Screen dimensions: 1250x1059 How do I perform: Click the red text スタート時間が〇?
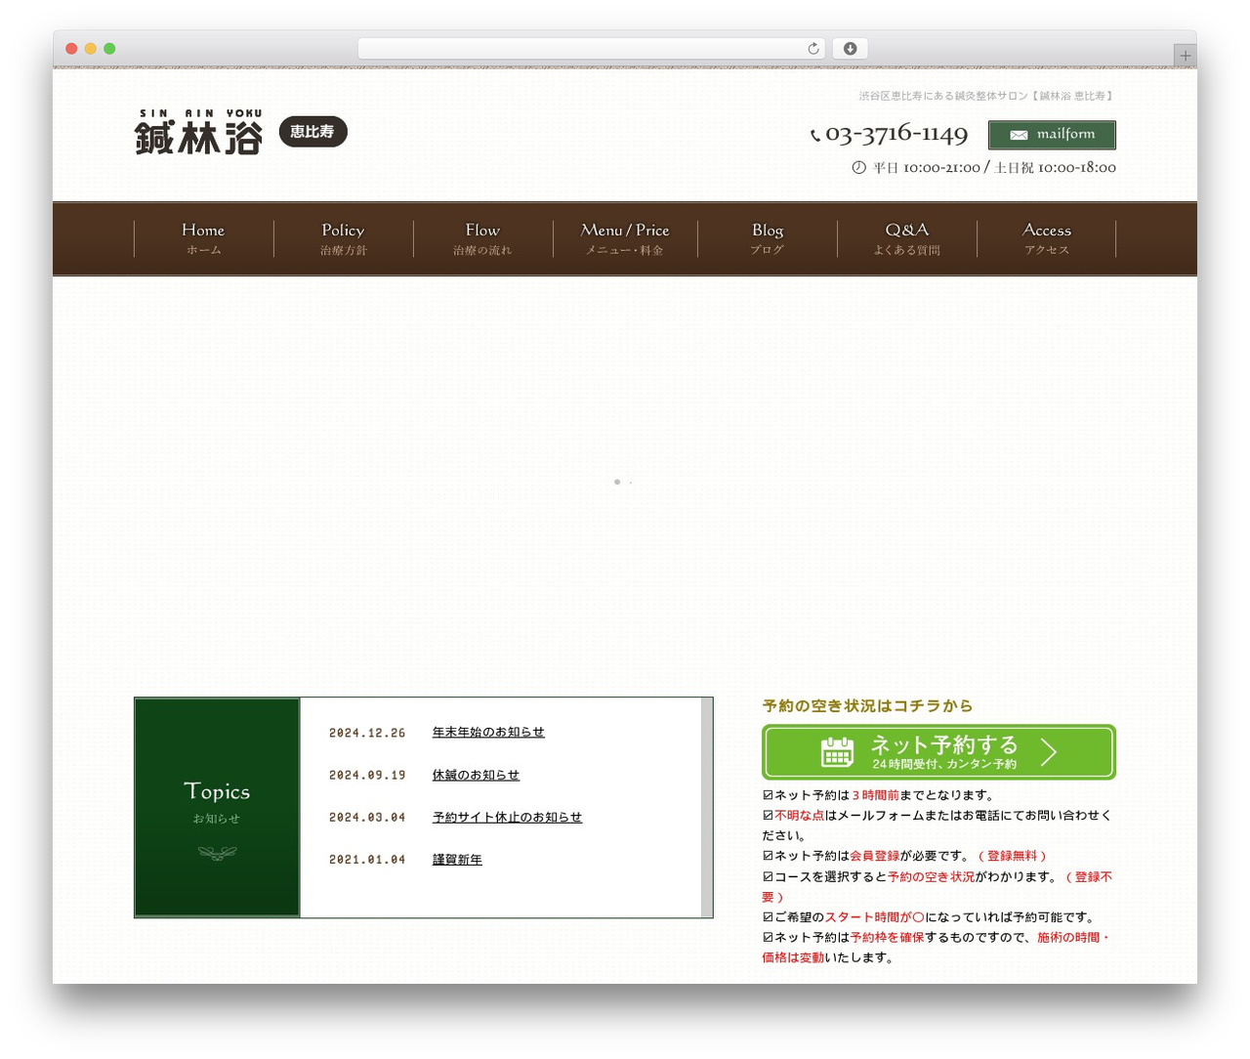(x=875, y=917)
